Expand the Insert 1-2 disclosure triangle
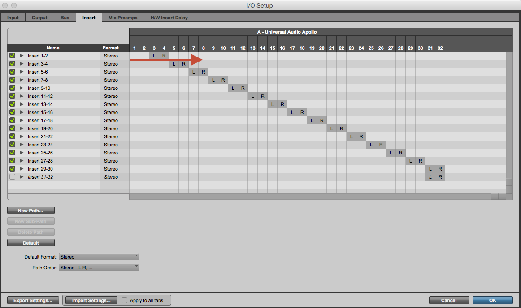 [21, 55]
